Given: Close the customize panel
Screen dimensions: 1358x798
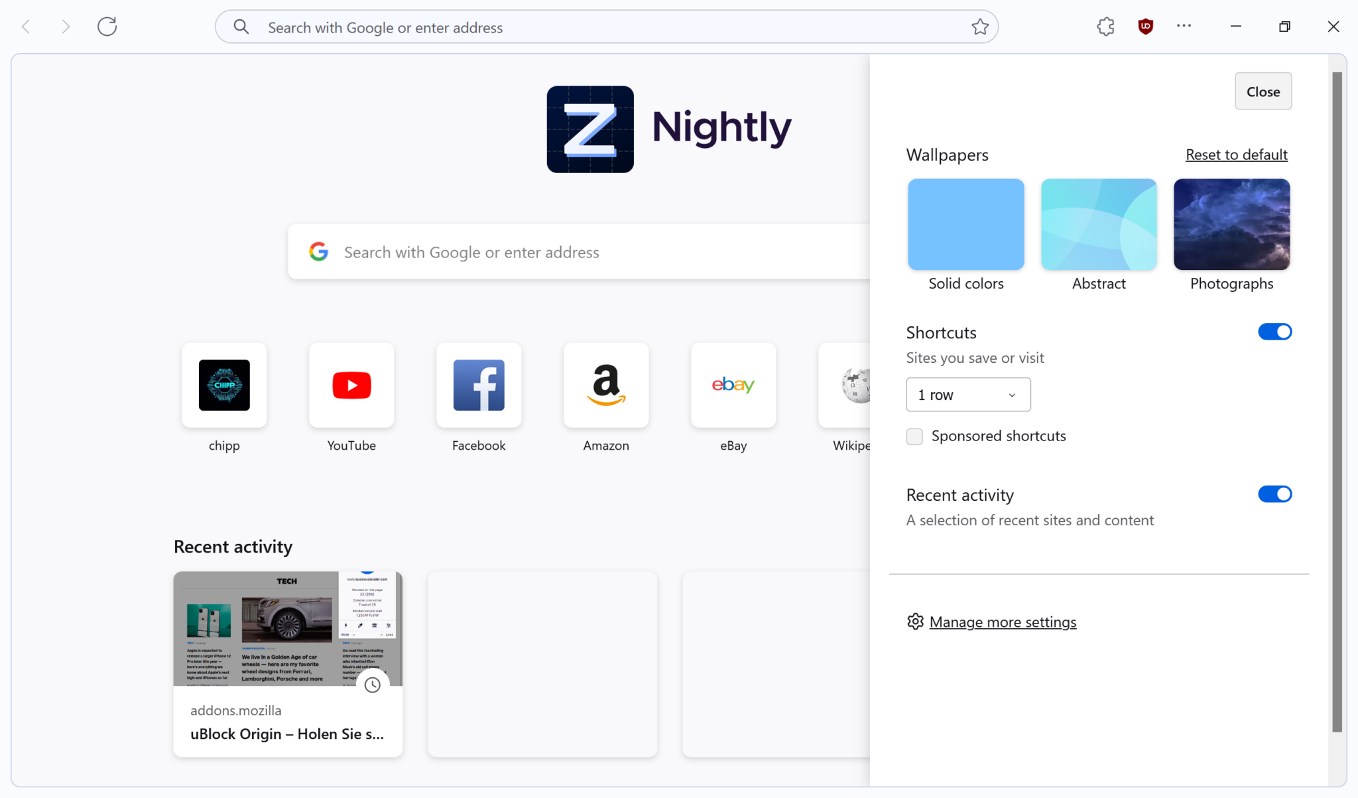Looking at the screenshot, I should (x=1263, y=92).
